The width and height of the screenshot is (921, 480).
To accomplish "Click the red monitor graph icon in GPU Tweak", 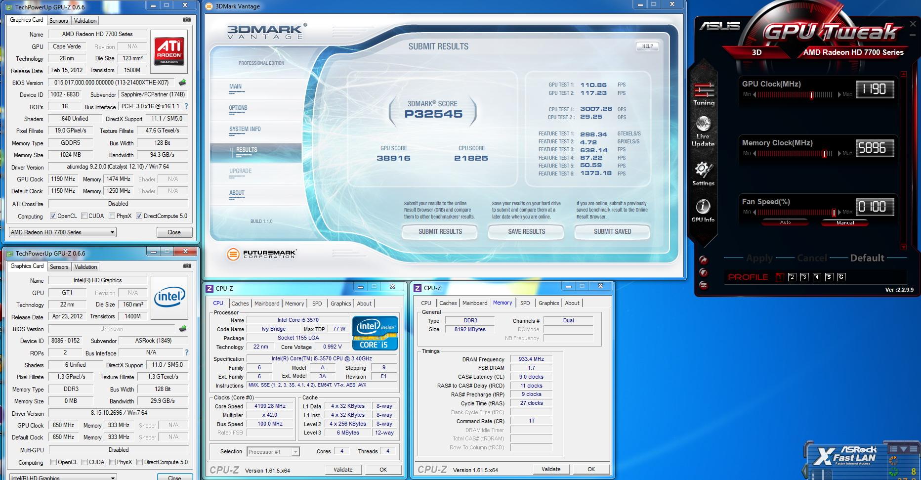I will pyautogui.click(x=703, y=285).
